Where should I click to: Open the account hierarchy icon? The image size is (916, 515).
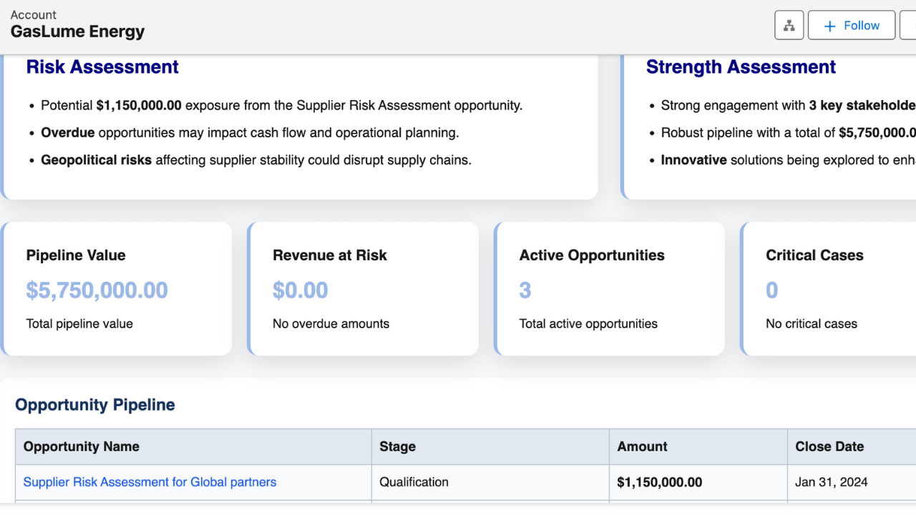pos(789,26)
